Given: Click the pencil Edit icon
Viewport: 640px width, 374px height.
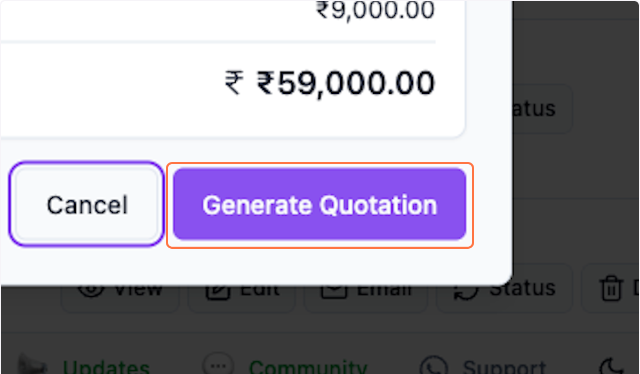Looking at the screenshot, I should pos(217,289).
